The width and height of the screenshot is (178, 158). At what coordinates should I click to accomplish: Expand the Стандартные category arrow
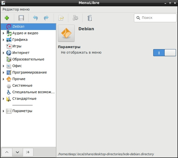tap(3, 99)
